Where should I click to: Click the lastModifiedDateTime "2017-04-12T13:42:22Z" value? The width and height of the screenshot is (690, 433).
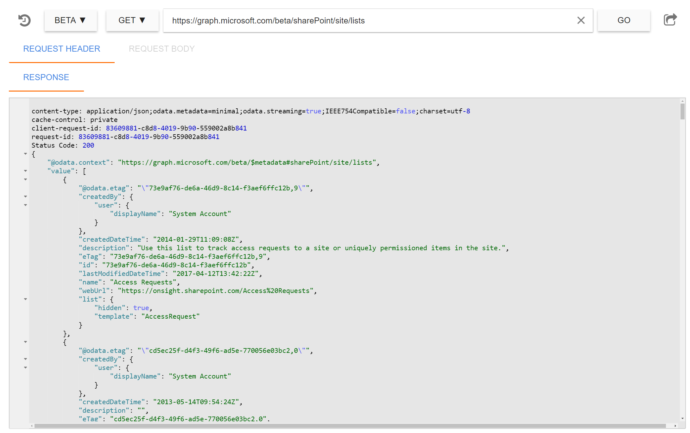(x=216, y=274)
